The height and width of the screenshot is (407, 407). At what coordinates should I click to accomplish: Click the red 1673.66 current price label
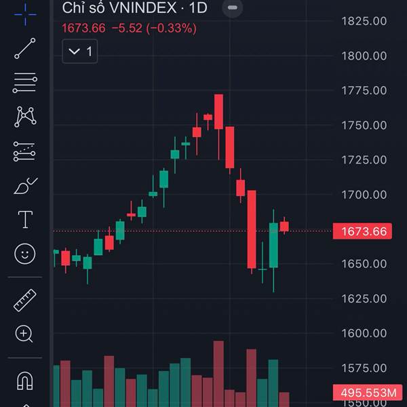click(364, 231)
